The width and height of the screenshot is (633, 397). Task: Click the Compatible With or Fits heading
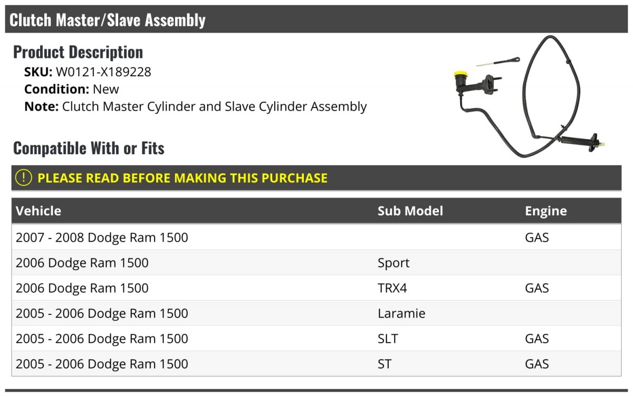click(89, 148)
